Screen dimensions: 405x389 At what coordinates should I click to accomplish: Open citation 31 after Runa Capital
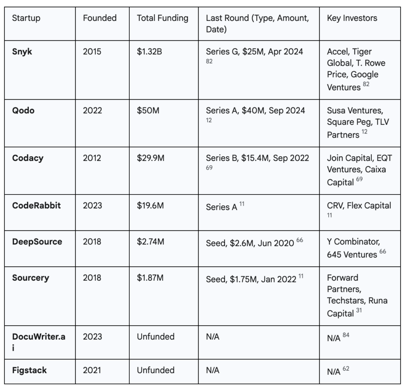pos(359,310)
